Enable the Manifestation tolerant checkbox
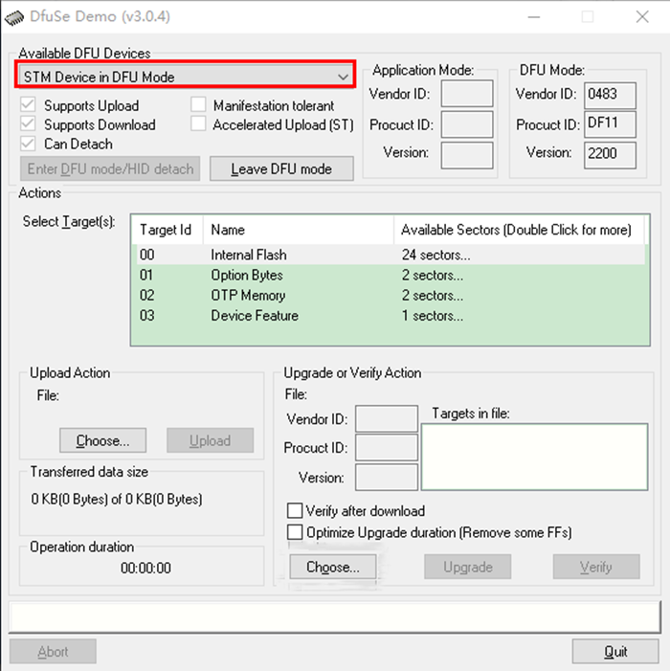This screenshot has width=670, height=671. (x=198, y=105)
